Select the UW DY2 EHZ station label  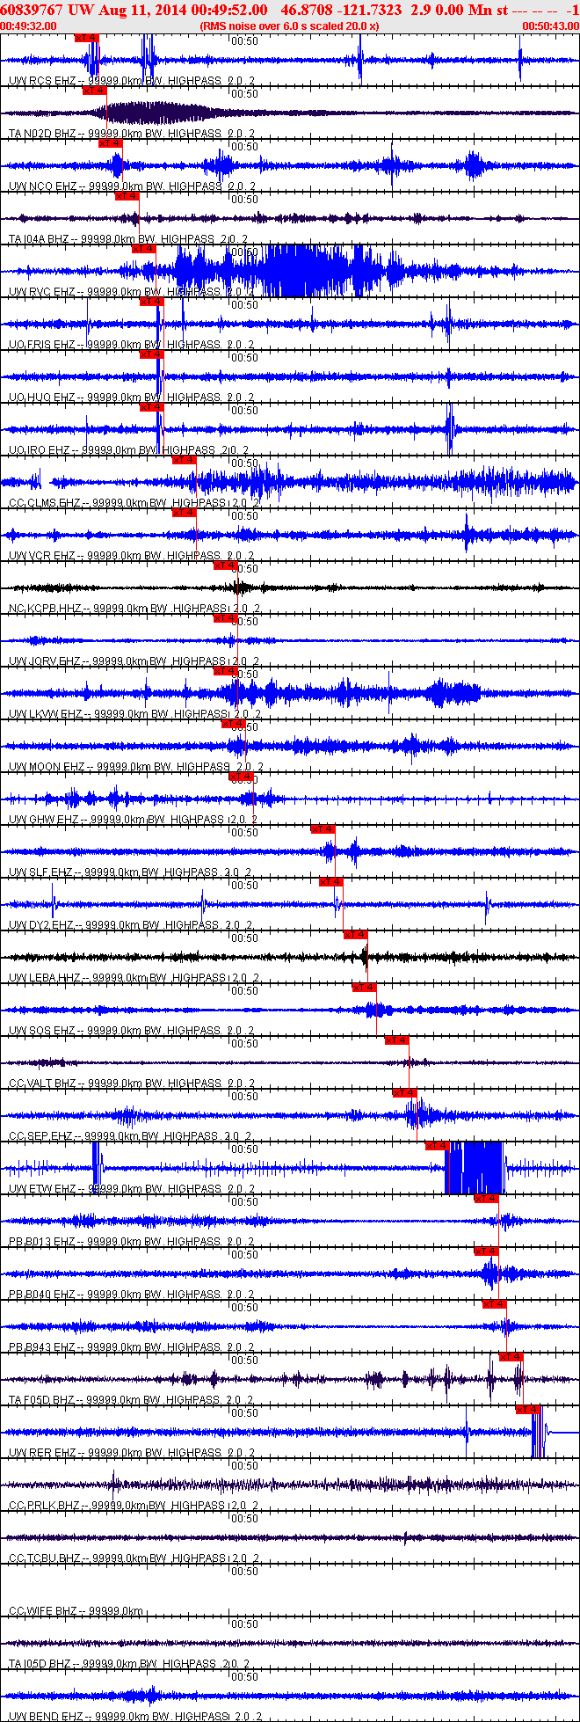[x=43, y=925]
